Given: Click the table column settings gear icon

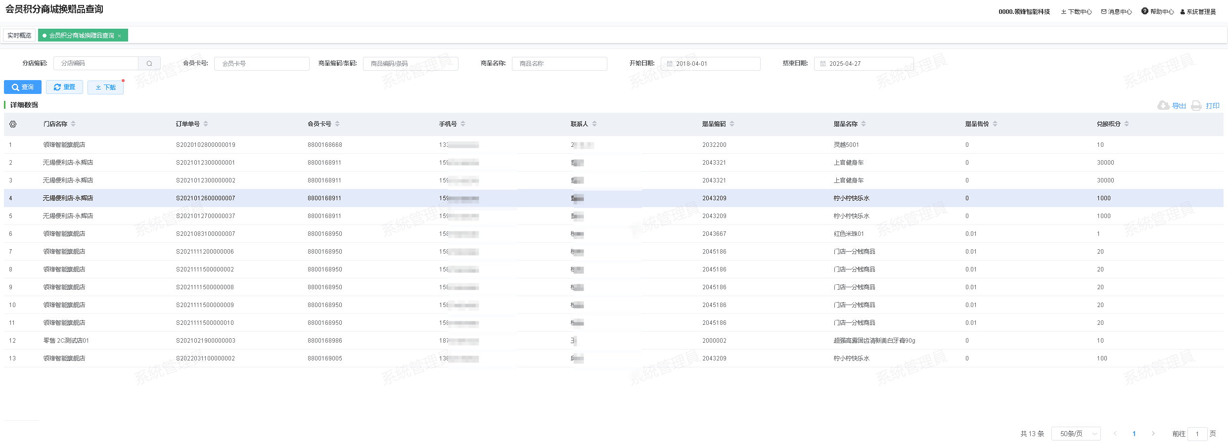Looking at the screenshot, I should [x=13, y=124].
